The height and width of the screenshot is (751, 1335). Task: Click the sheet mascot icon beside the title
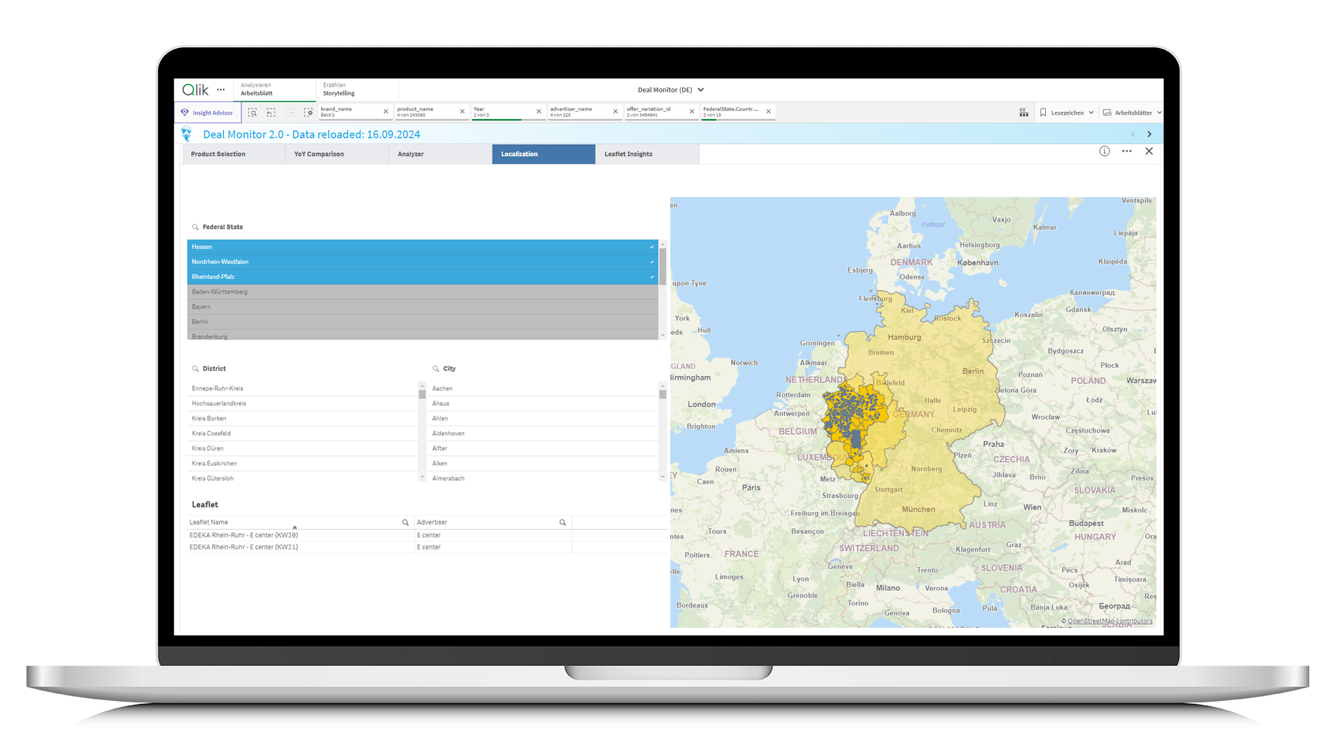(x=186, y=134)
